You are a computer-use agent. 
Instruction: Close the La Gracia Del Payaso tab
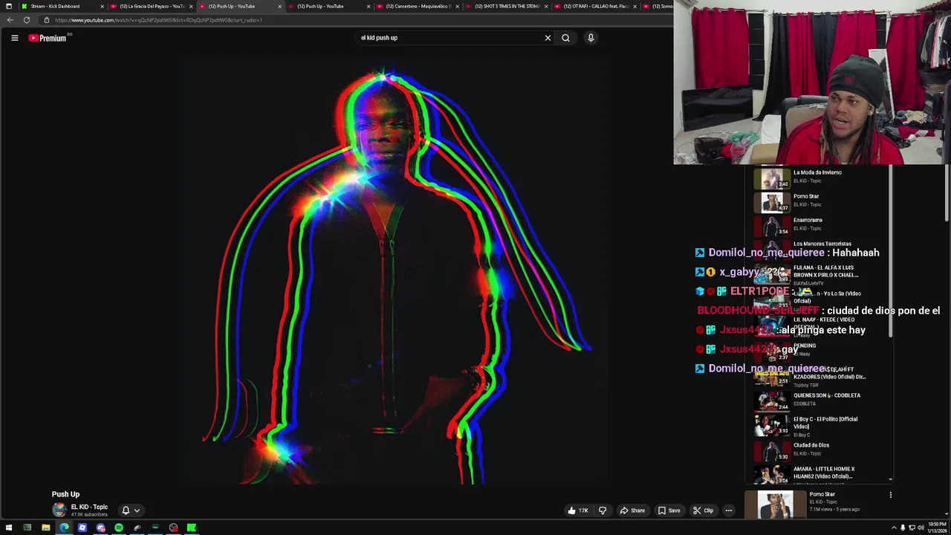point(191,6)
